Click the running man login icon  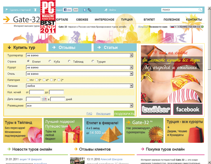(106, 10)
